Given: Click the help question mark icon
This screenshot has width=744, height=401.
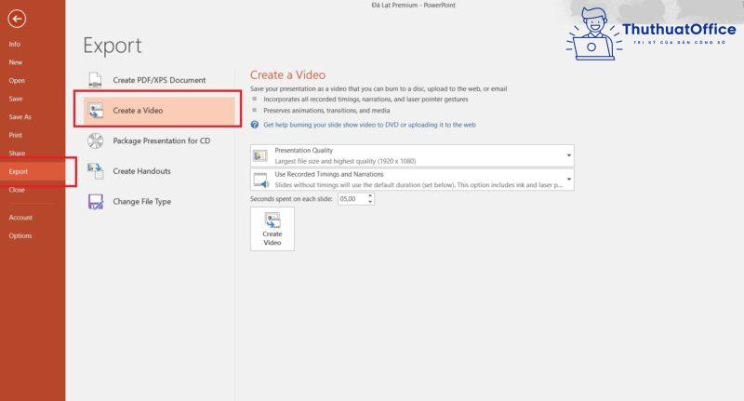Looking at the screenshot, I should click(255, 125).
